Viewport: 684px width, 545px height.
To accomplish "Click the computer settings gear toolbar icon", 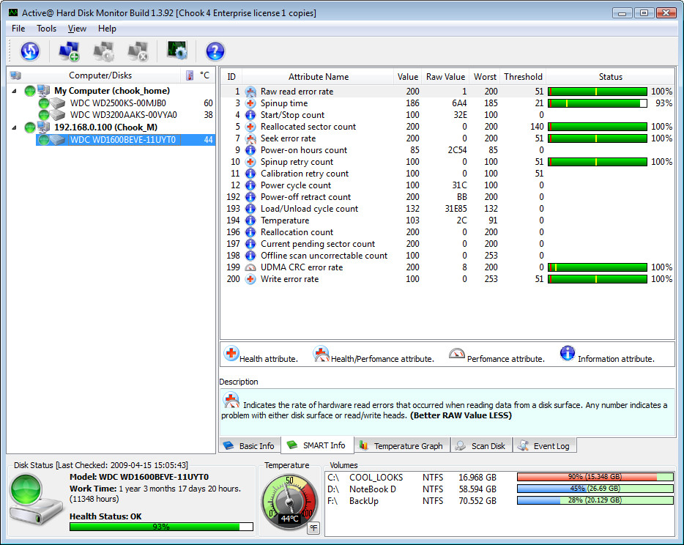I will (104, 51).
